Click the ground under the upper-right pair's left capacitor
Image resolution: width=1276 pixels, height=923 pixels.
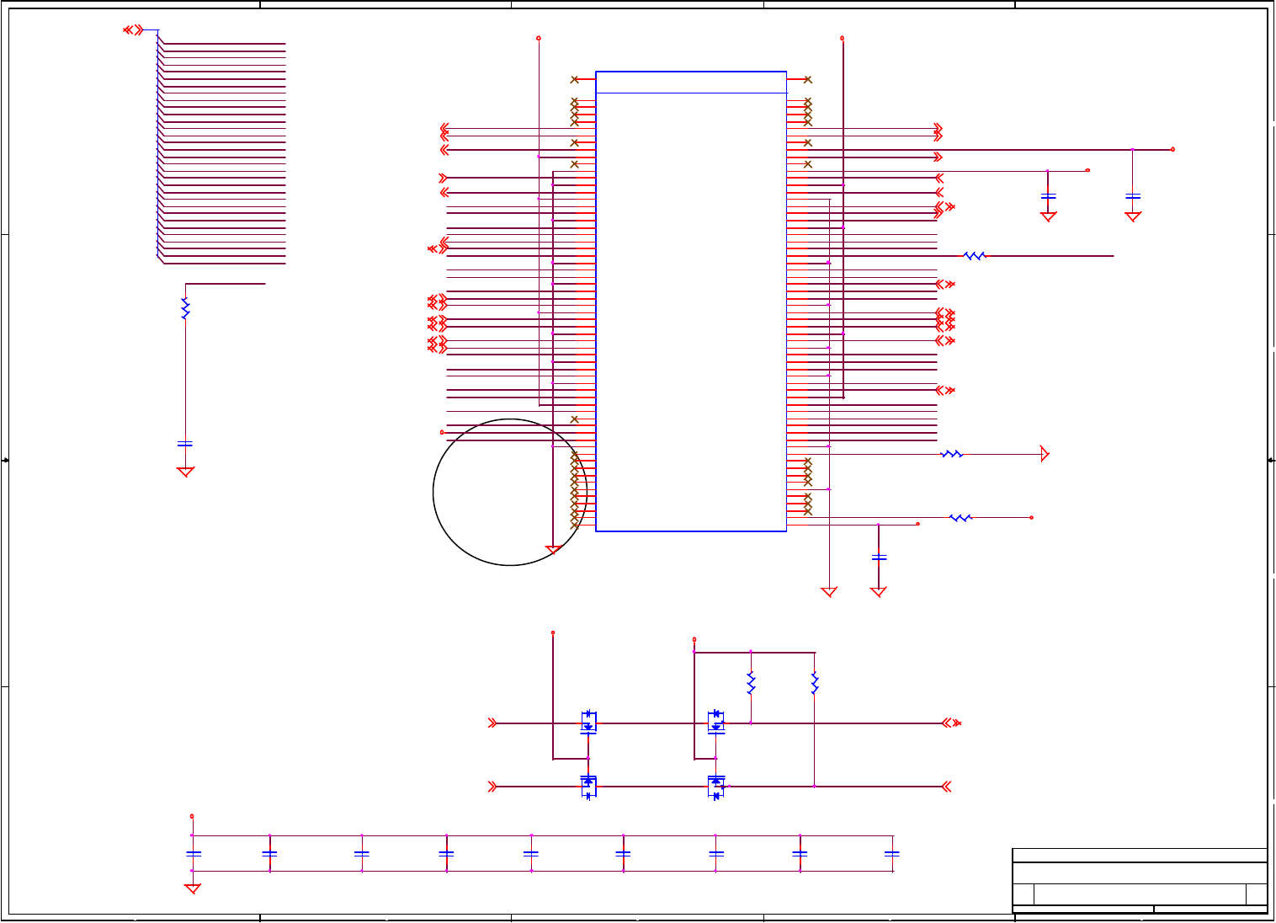(1048, 216)
